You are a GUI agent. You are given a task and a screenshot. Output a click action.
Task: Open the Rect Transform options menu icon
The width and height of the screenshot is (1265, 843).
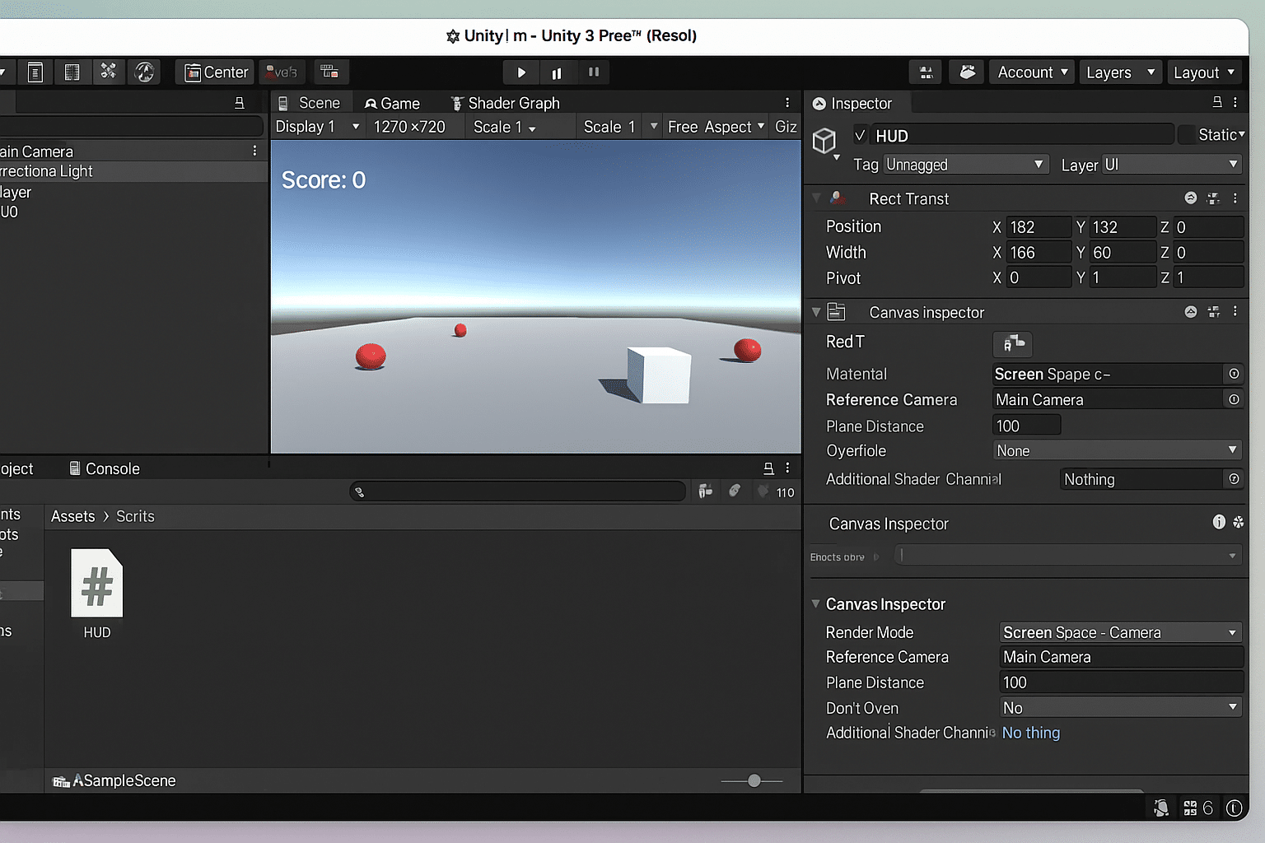point(1235,198)
